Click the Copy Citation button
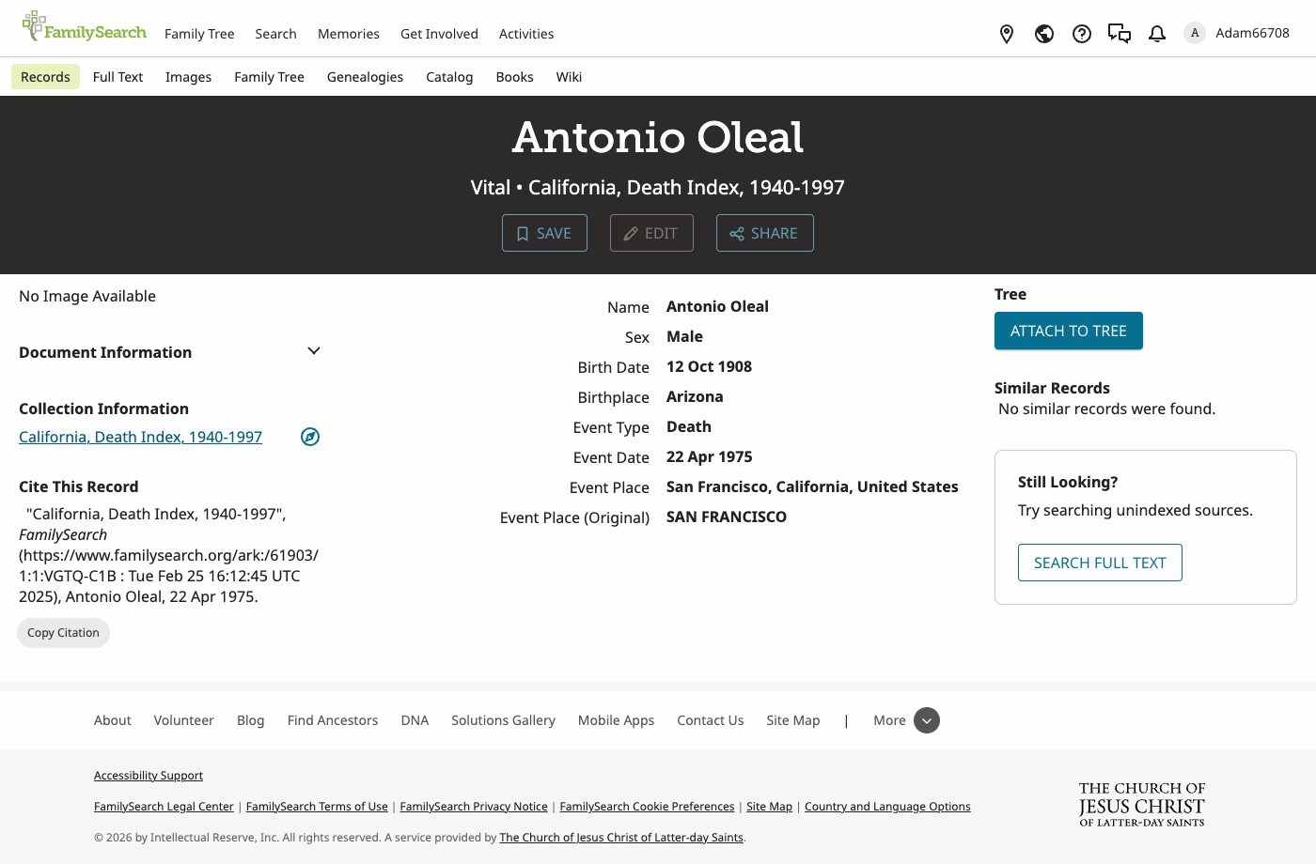 (63, 633)
